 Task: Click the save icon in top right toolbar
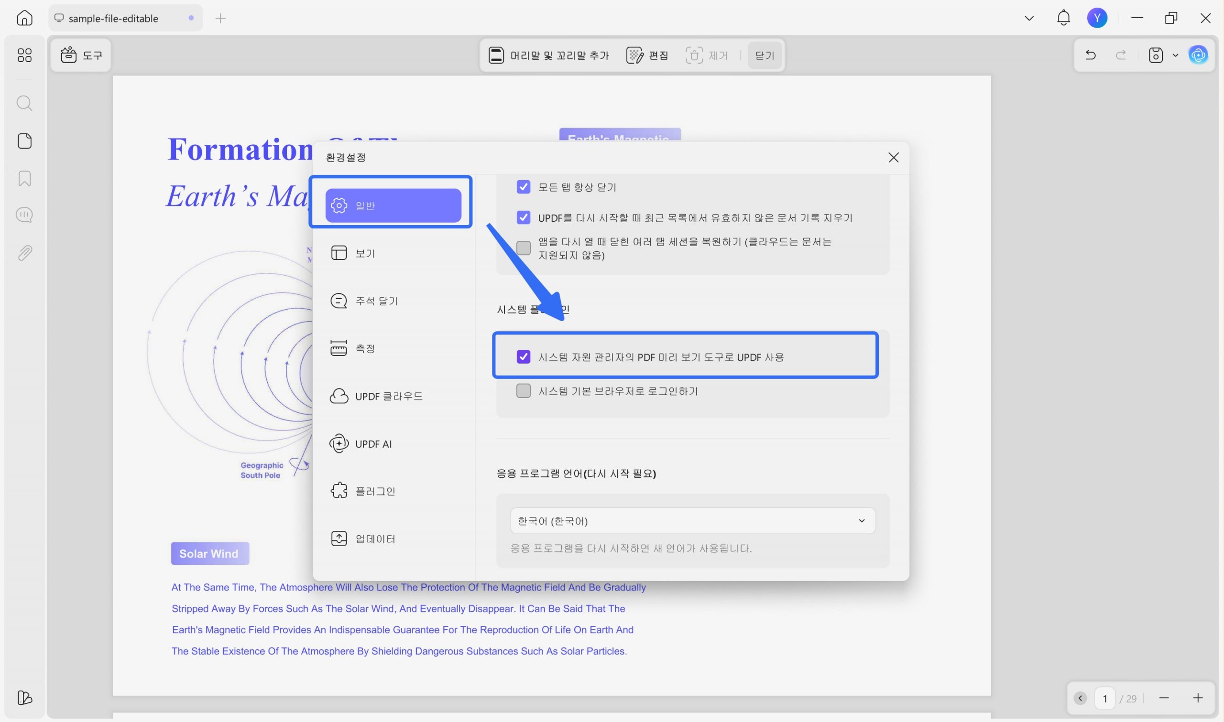tap(1156, 55)
